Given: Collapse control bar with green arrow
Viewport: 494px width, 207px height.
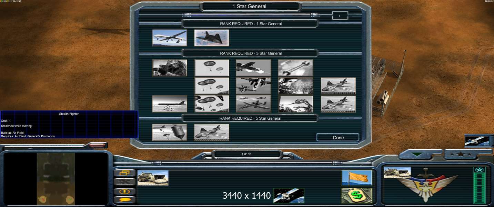Looking at the screenshot, I should pyautogui.click(x=417, y=155).
